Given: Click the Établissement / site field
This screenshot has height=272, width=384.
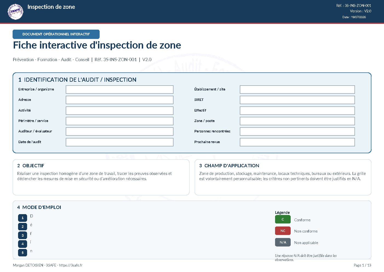Looking at the screenshot, I should click(297, 89).
